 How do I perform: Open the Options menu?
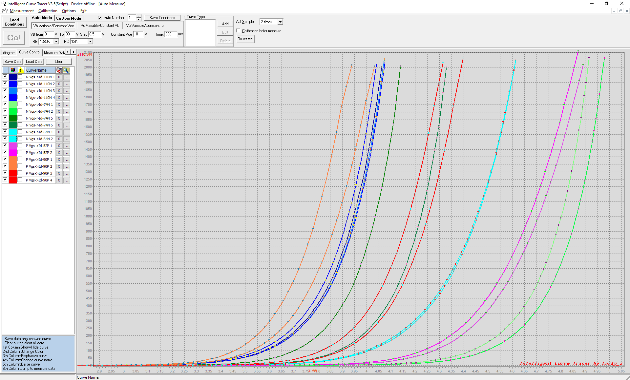69,11
